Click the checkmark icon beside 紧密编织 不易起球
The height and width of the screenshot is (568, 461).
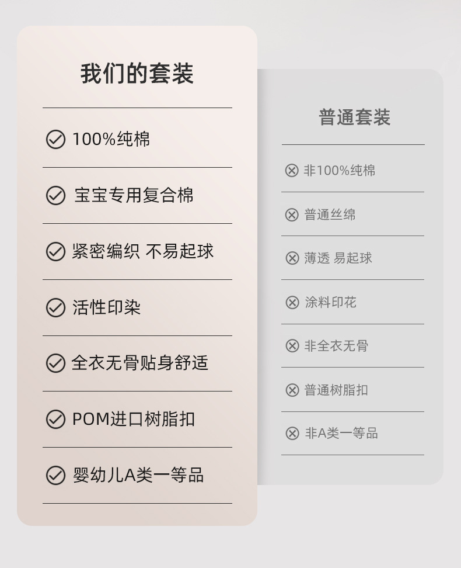[x=55, y=251]
